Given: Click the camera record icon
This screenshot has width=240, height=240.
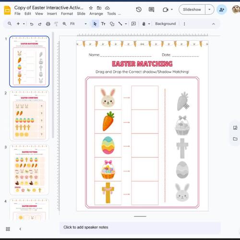Looking at the screenshot, I should pyautogui.click(x=166, y=10).
